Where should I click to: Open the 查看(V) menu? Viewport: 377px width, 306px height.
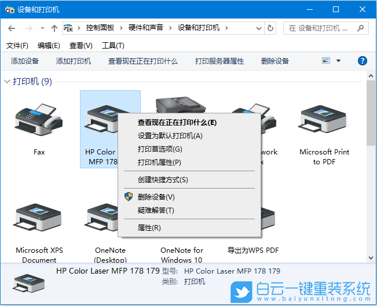coord(81,45)
